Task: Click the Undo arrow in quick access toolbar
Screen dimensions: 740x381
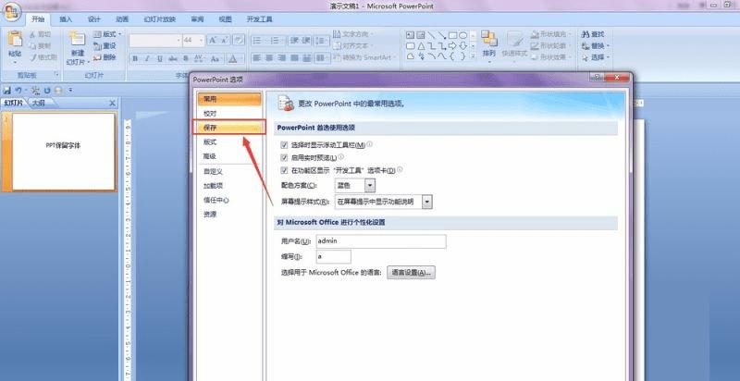Action: (18, 90)
